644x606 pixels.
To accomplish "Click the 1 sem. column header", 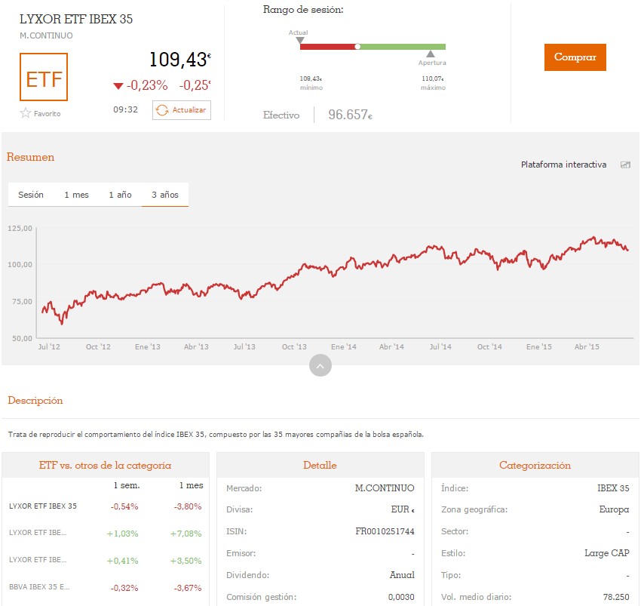I will tap(127, 485).
